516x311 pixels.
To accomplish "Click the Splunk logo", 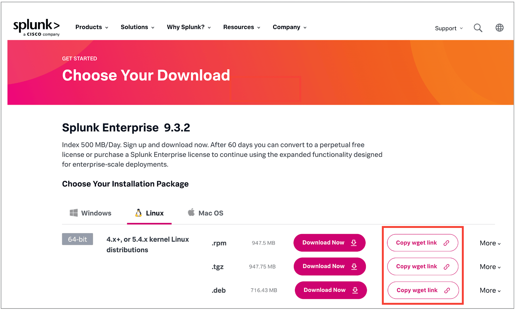I will click(x=36, y=27).
